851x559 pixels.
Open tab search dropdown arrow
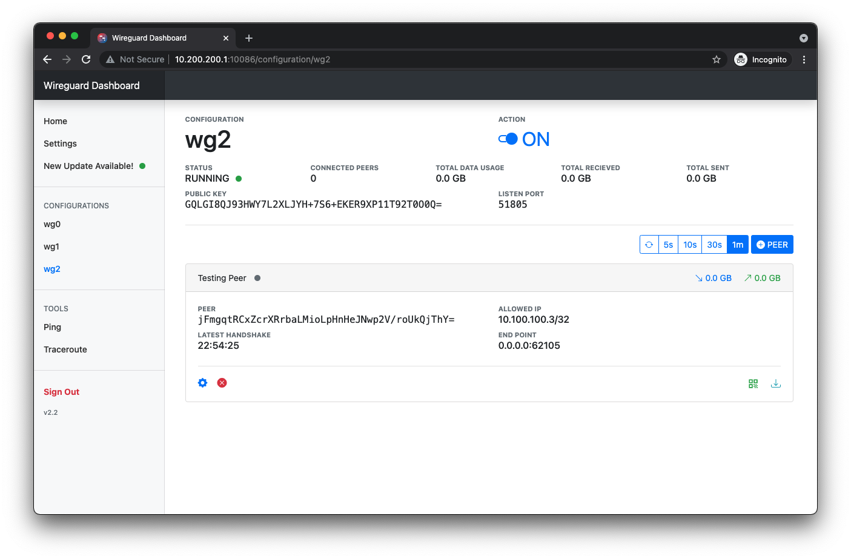click(803, 38)
